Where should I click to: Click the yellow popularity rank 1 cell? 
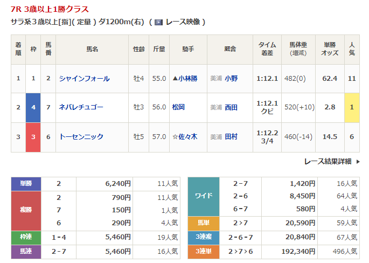pos(352,107)
